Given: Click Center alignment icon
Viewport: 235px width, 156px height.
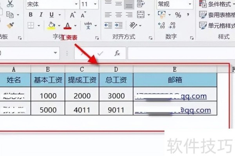Looking at the screenshot, I should (x=119, y=15).
